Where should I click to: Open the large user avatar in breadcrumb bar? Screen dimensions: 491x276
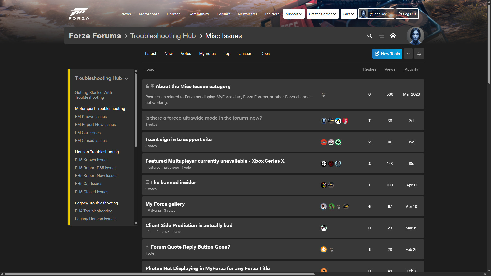pyautogui.click(x=415, y=36)
